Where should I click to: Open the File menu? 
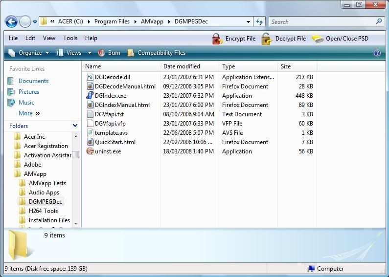click(13, 38)
